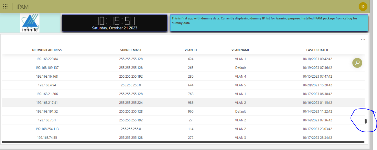Select network address 192.168.74.55

click(x=47, y=138)
